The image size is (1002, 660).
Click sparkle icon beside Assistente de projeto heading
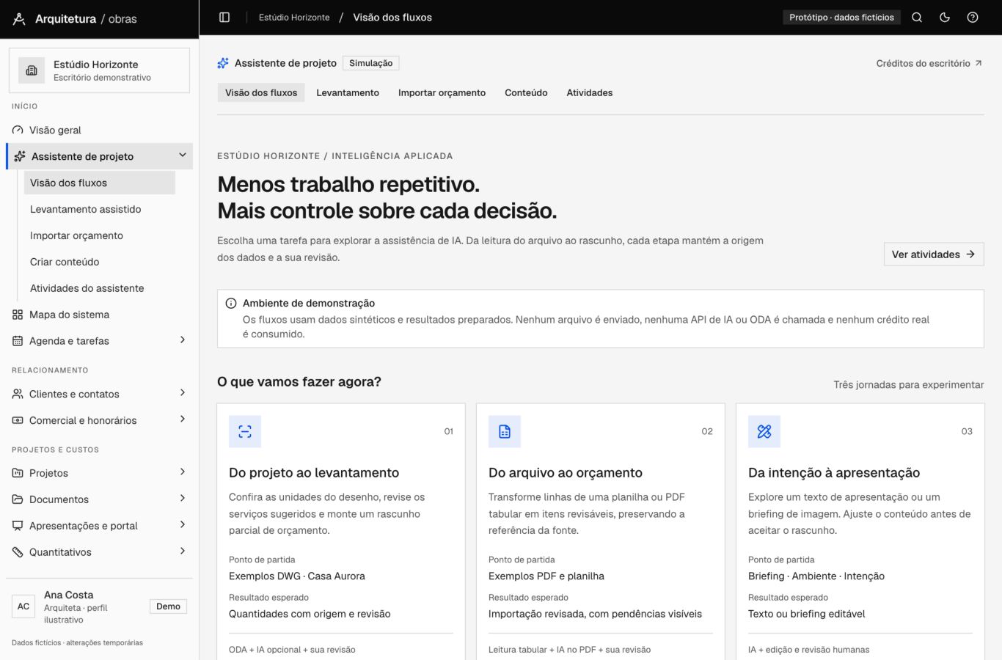[x=223, y=63]
